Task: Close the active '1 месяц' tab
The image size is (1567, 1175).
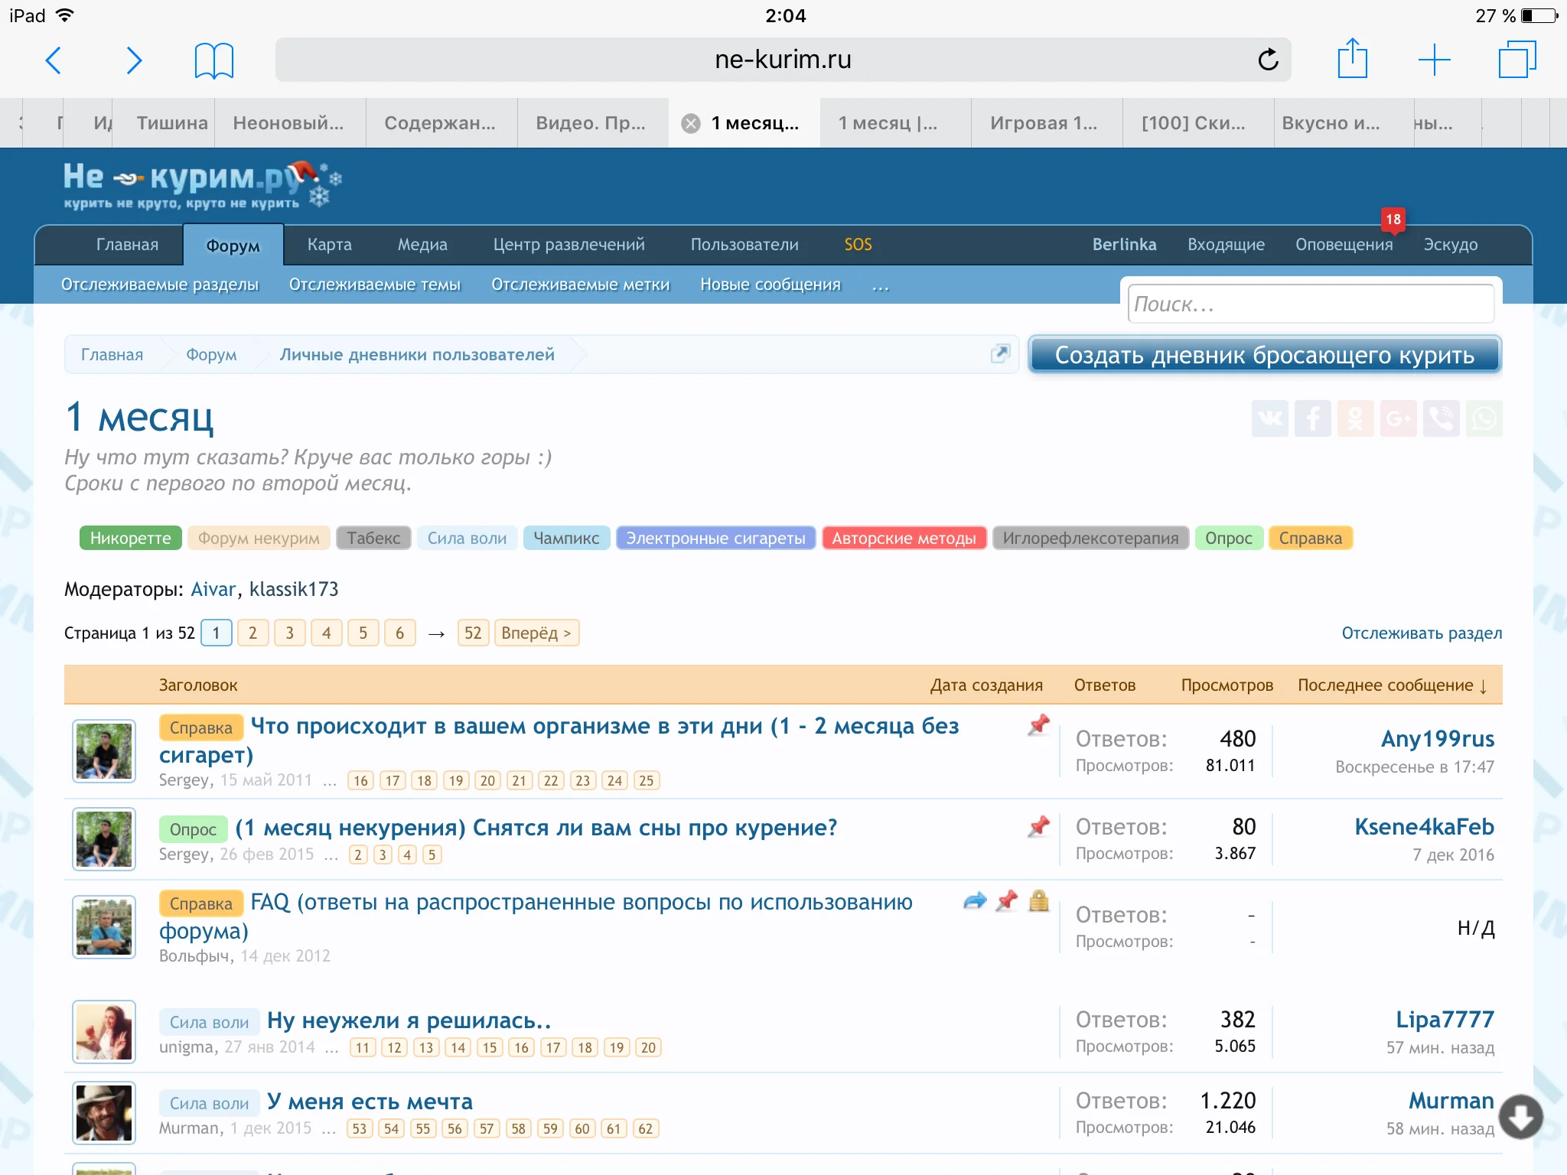Action: click(691, 123)
